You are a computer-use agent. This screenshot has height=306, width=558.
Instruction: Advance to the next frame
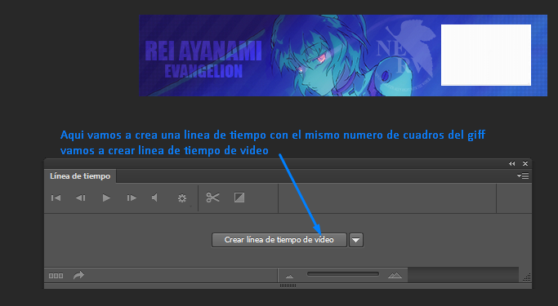click(x=132, y=198)
